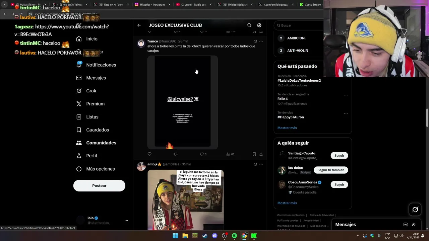Open the floating Grok button
The image size is (429, 241).
pyautogui.click(x=415, y=210)
